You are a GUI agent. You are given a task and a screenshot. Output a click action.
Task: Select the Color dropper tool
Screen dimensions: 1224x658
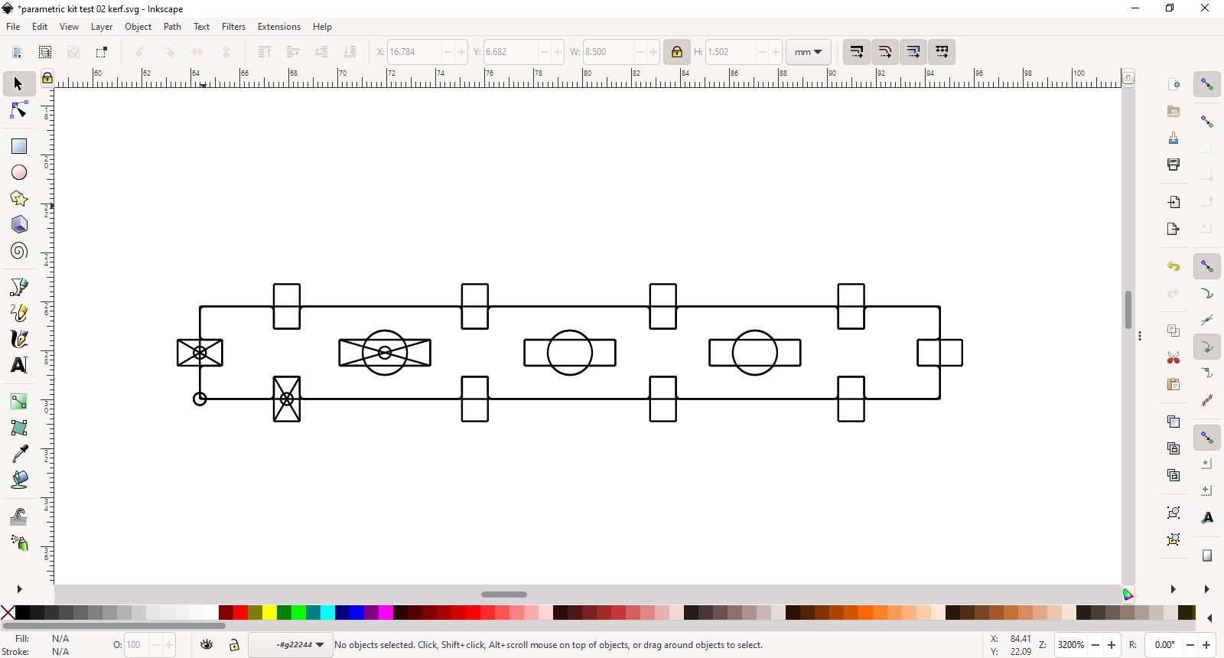pos(19,454)
